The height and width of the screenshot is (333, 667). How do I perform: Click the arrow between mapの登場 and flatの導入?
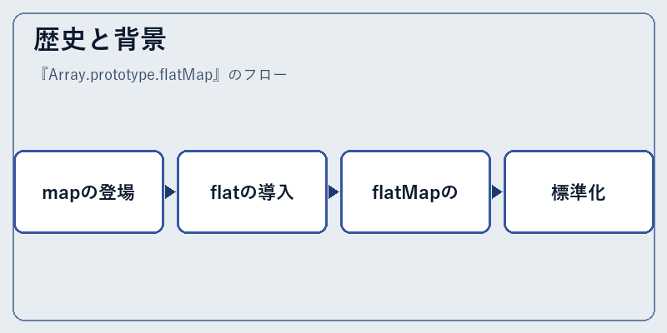coord(170,192)
